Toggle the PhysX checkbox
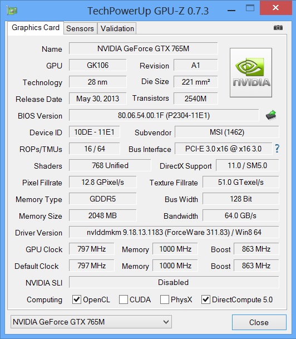This screenshot has height=339, width=296. point(165,299)
